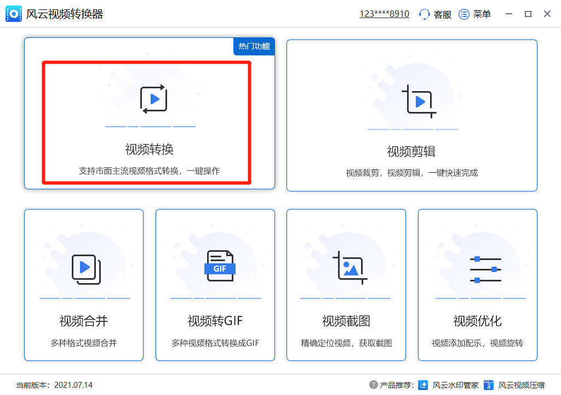Open the 风云视频压缩 link
The height and width of the screenshot is (395, 561).
tap(522, 385)
